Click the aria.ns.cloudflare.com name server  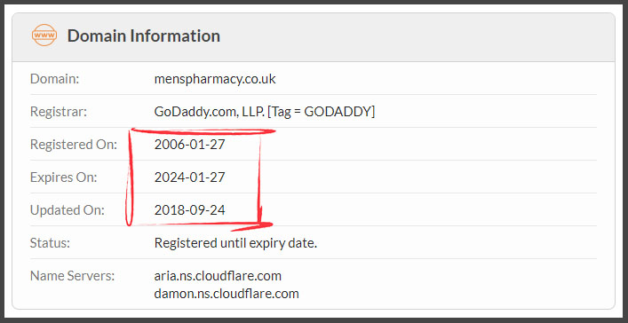(218, 276)
